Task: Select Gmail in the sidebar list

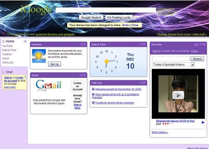Action: click(5, 58)
